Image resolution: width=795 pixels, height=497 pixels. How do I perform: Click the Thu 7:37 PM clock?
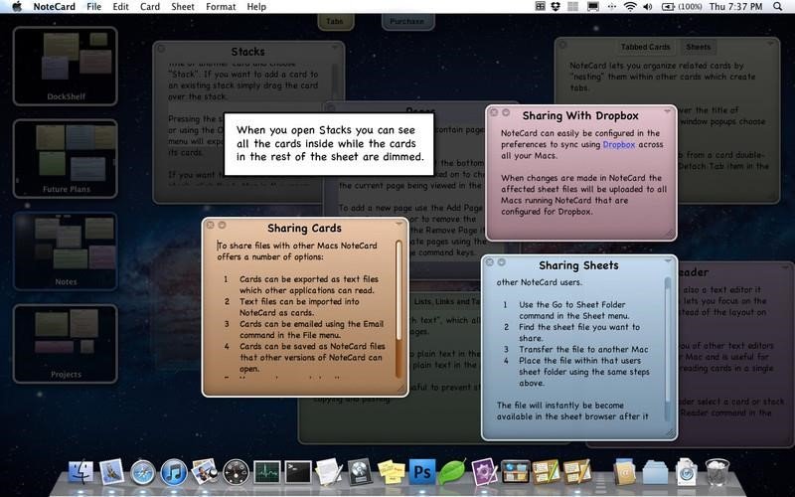coord(735,7)
